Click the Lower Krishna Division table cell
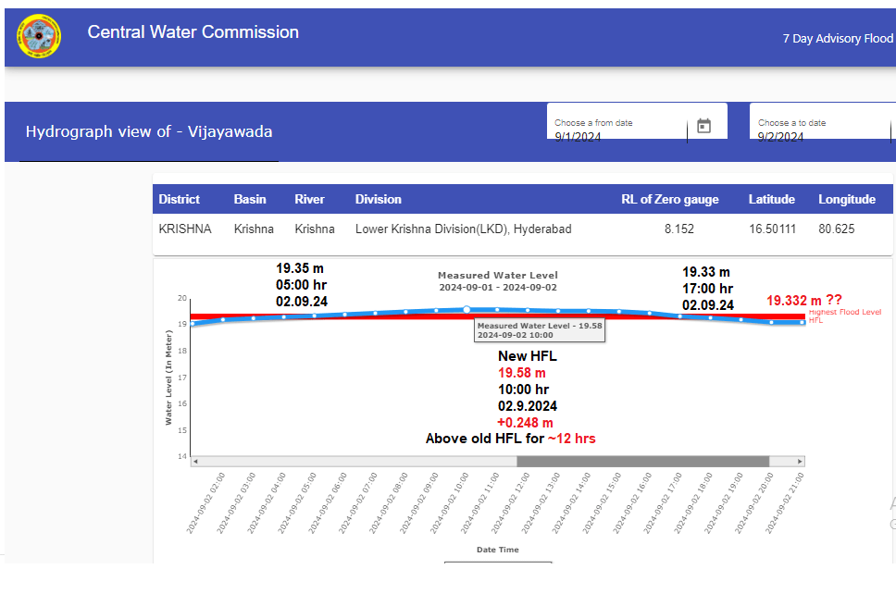 coord(463,229)
